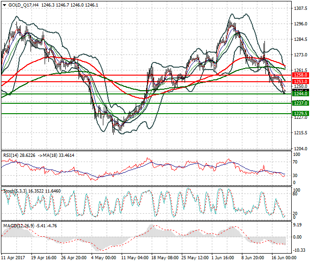Click the 4 May 00:00 time label

click(103, 258)
